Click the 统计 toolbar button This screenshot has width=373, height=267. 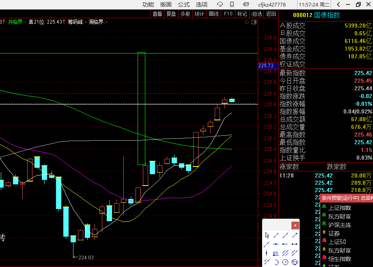[199, 14]
